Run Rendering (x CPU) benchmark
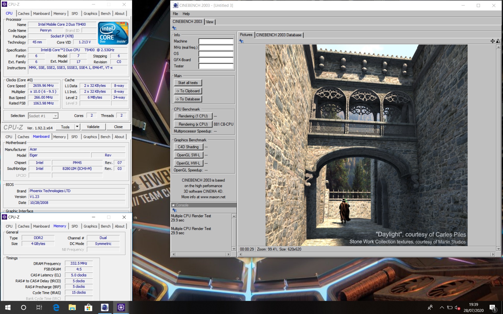The width and height of the screenshot is (503, 314). click(x=193, y=124)
